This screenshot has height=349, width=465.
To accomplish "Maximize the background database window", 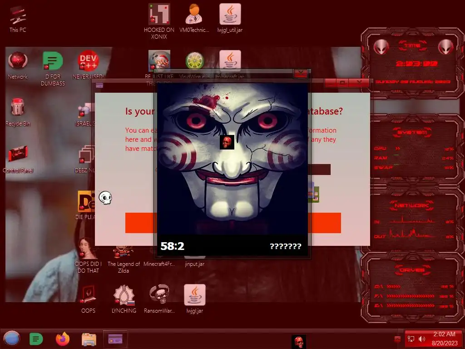I will point(342,83).
